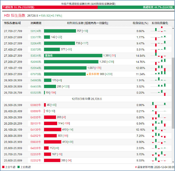Click the green bar labeled 重貨區

73,56
